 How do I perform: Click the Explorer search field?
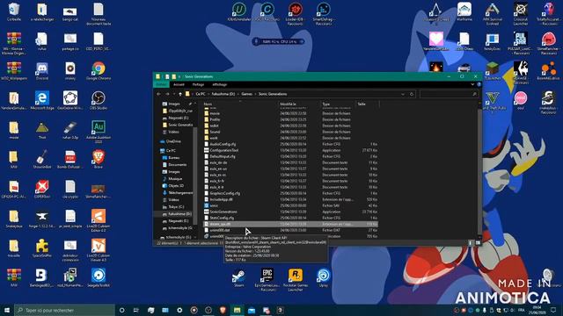pos(450,94)
